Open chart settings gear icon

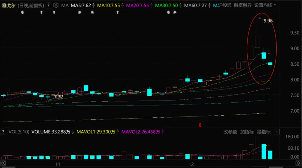[56, 5]
